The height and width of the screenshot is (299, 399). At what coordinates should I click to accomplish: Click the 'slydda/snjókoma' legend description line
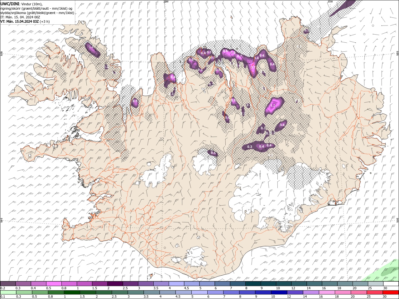click(37, 13)
